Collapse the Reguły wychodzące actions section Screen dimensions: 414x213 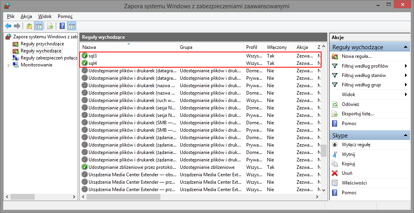[x=405, y=47]
